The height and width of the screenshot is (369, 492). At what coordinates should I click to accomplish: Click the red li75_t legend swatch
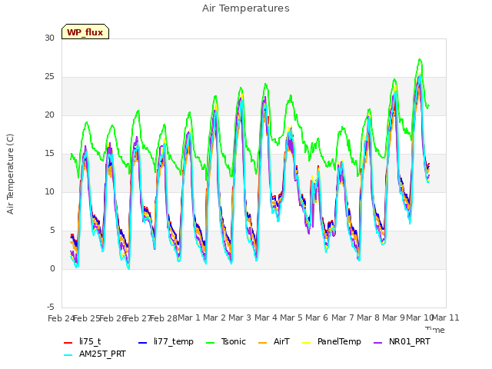(68, 342)
